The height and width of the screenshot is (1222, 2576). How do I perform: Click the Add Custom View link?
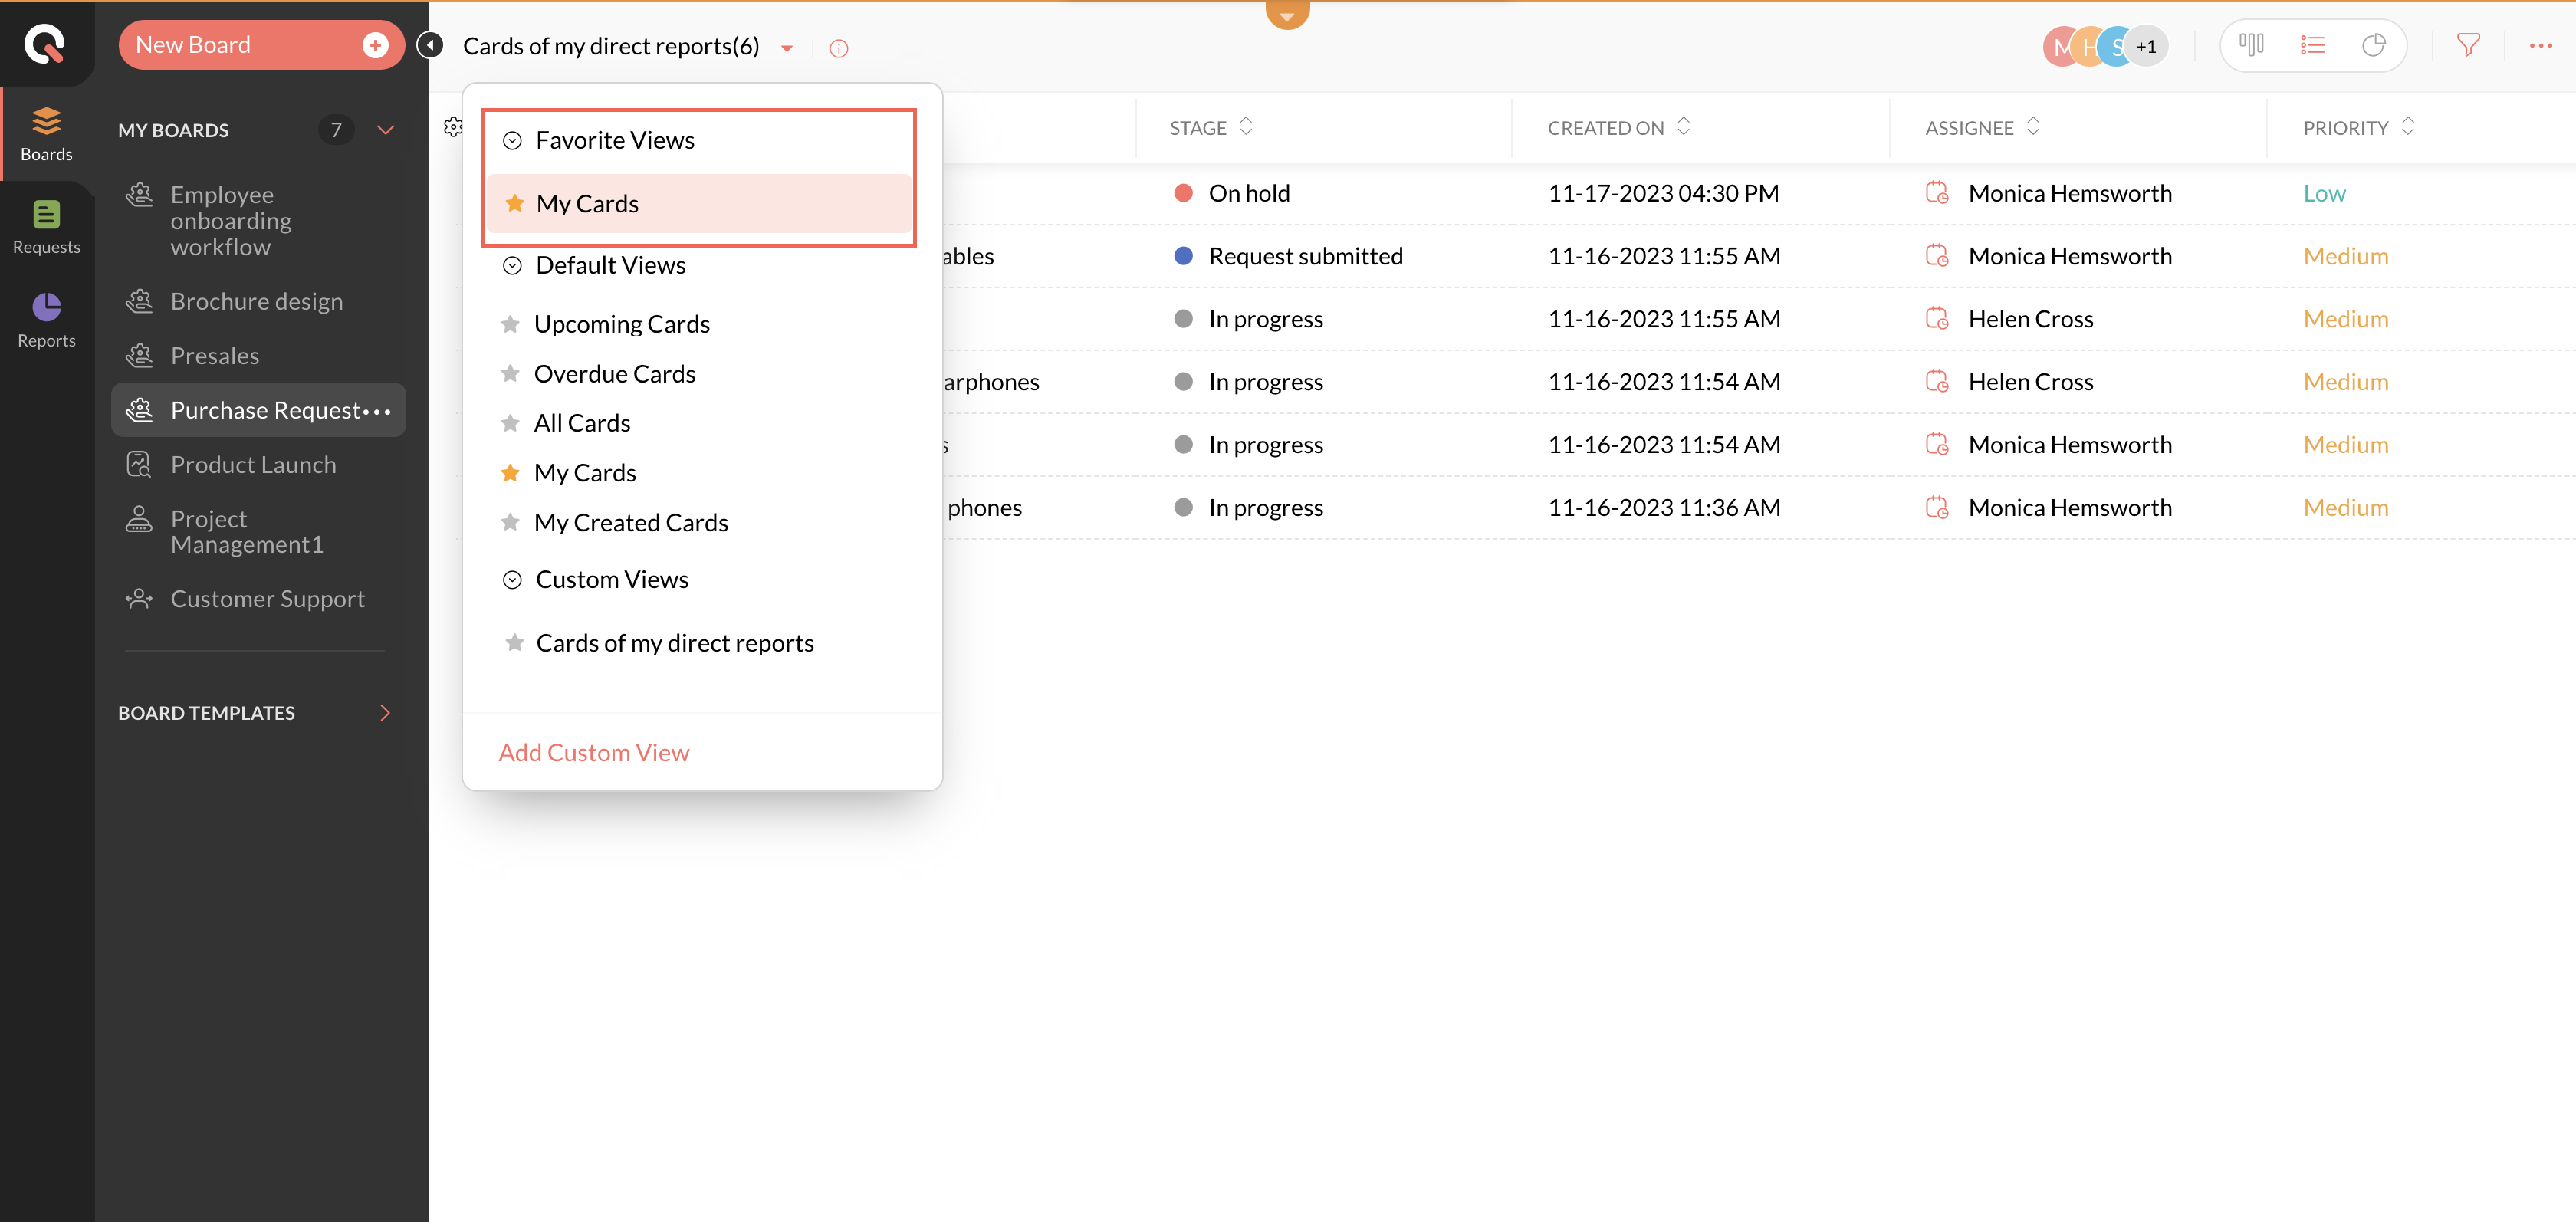tap(594, 753)
